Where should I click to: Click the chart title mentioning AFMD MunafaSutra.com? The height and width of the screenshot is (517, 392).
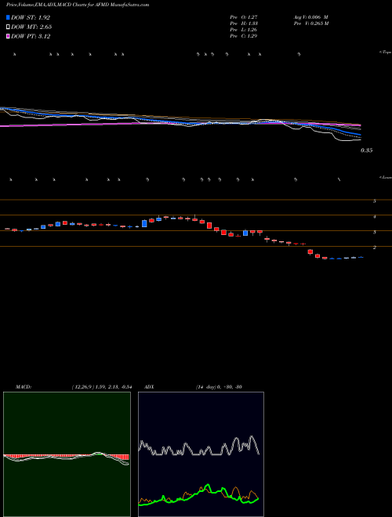[78, 5]
